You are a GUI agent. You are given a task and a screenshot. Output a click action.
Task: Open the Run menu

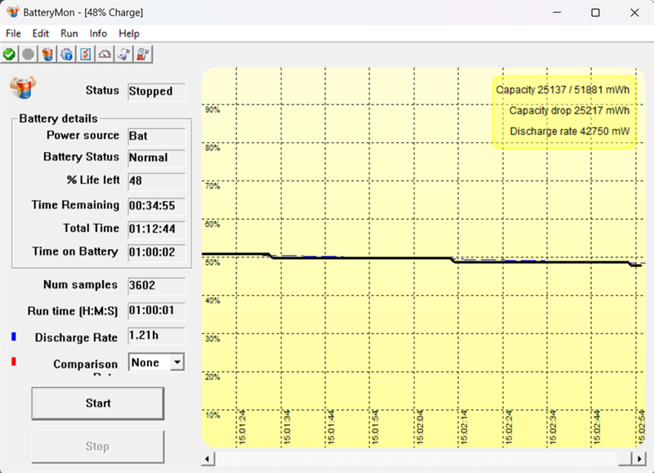coord(69,33)
